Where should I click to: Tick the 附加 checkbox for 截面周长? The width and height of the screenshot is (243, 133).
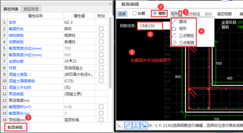[101, 113]
